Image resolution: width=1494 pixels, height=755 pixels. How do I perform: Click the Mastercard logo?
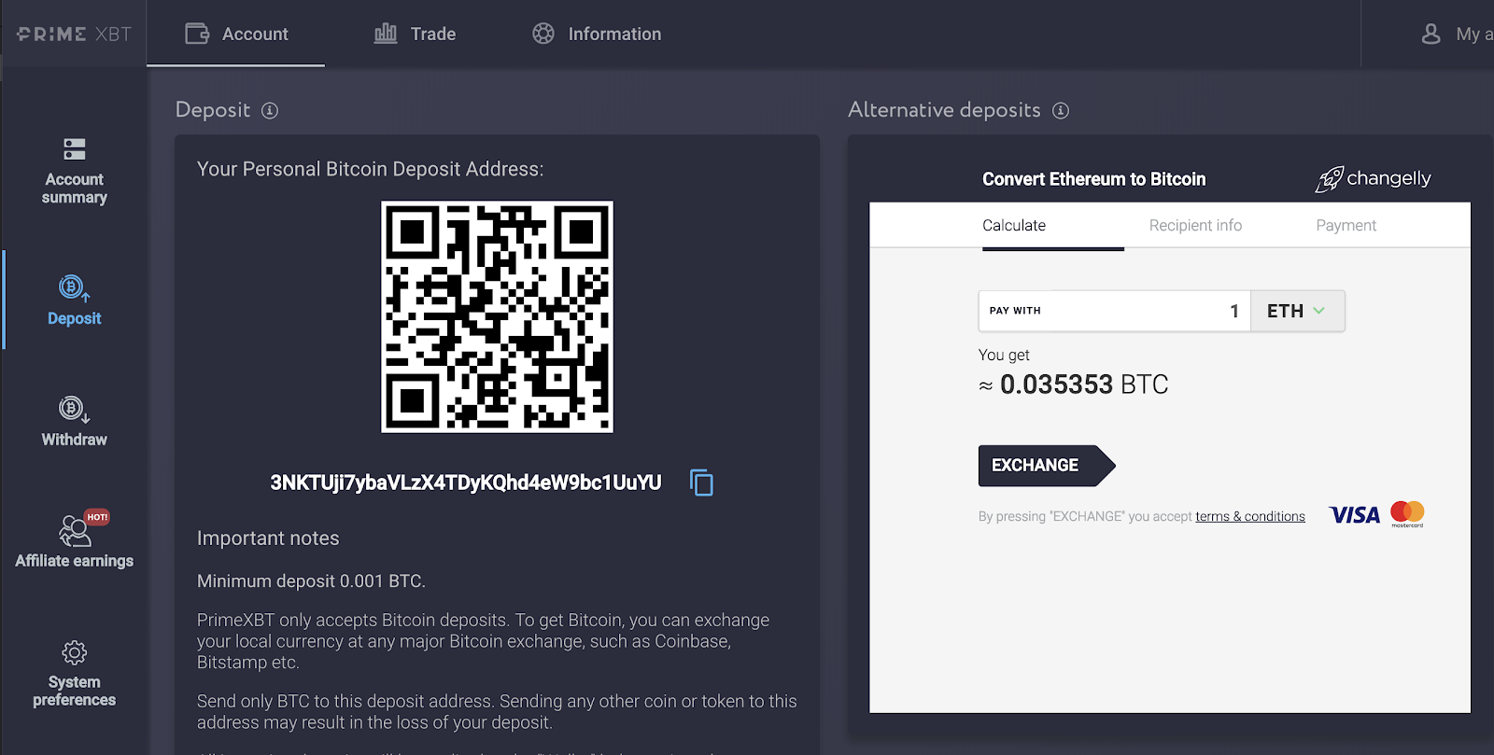pyautogui.click(x=1407, y=513)
